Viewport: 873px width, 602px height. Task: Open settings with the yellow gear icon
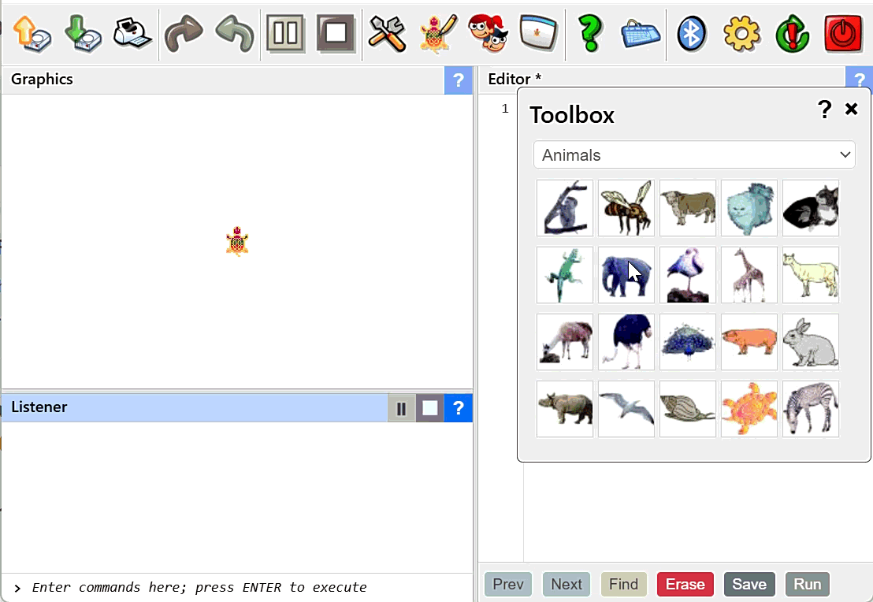pyautogui.click(x=741, y=34)
